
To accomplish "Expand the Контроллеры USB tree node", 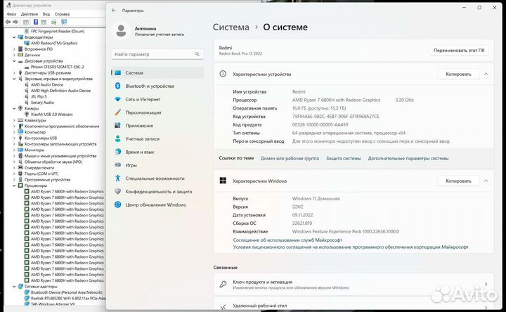I will pos(14,138).
